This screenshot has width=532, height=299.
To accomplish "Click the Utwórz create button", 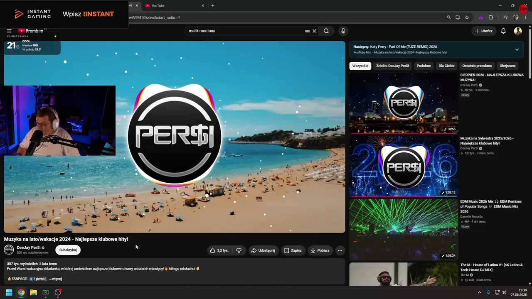I will click(x=483, y=31).
